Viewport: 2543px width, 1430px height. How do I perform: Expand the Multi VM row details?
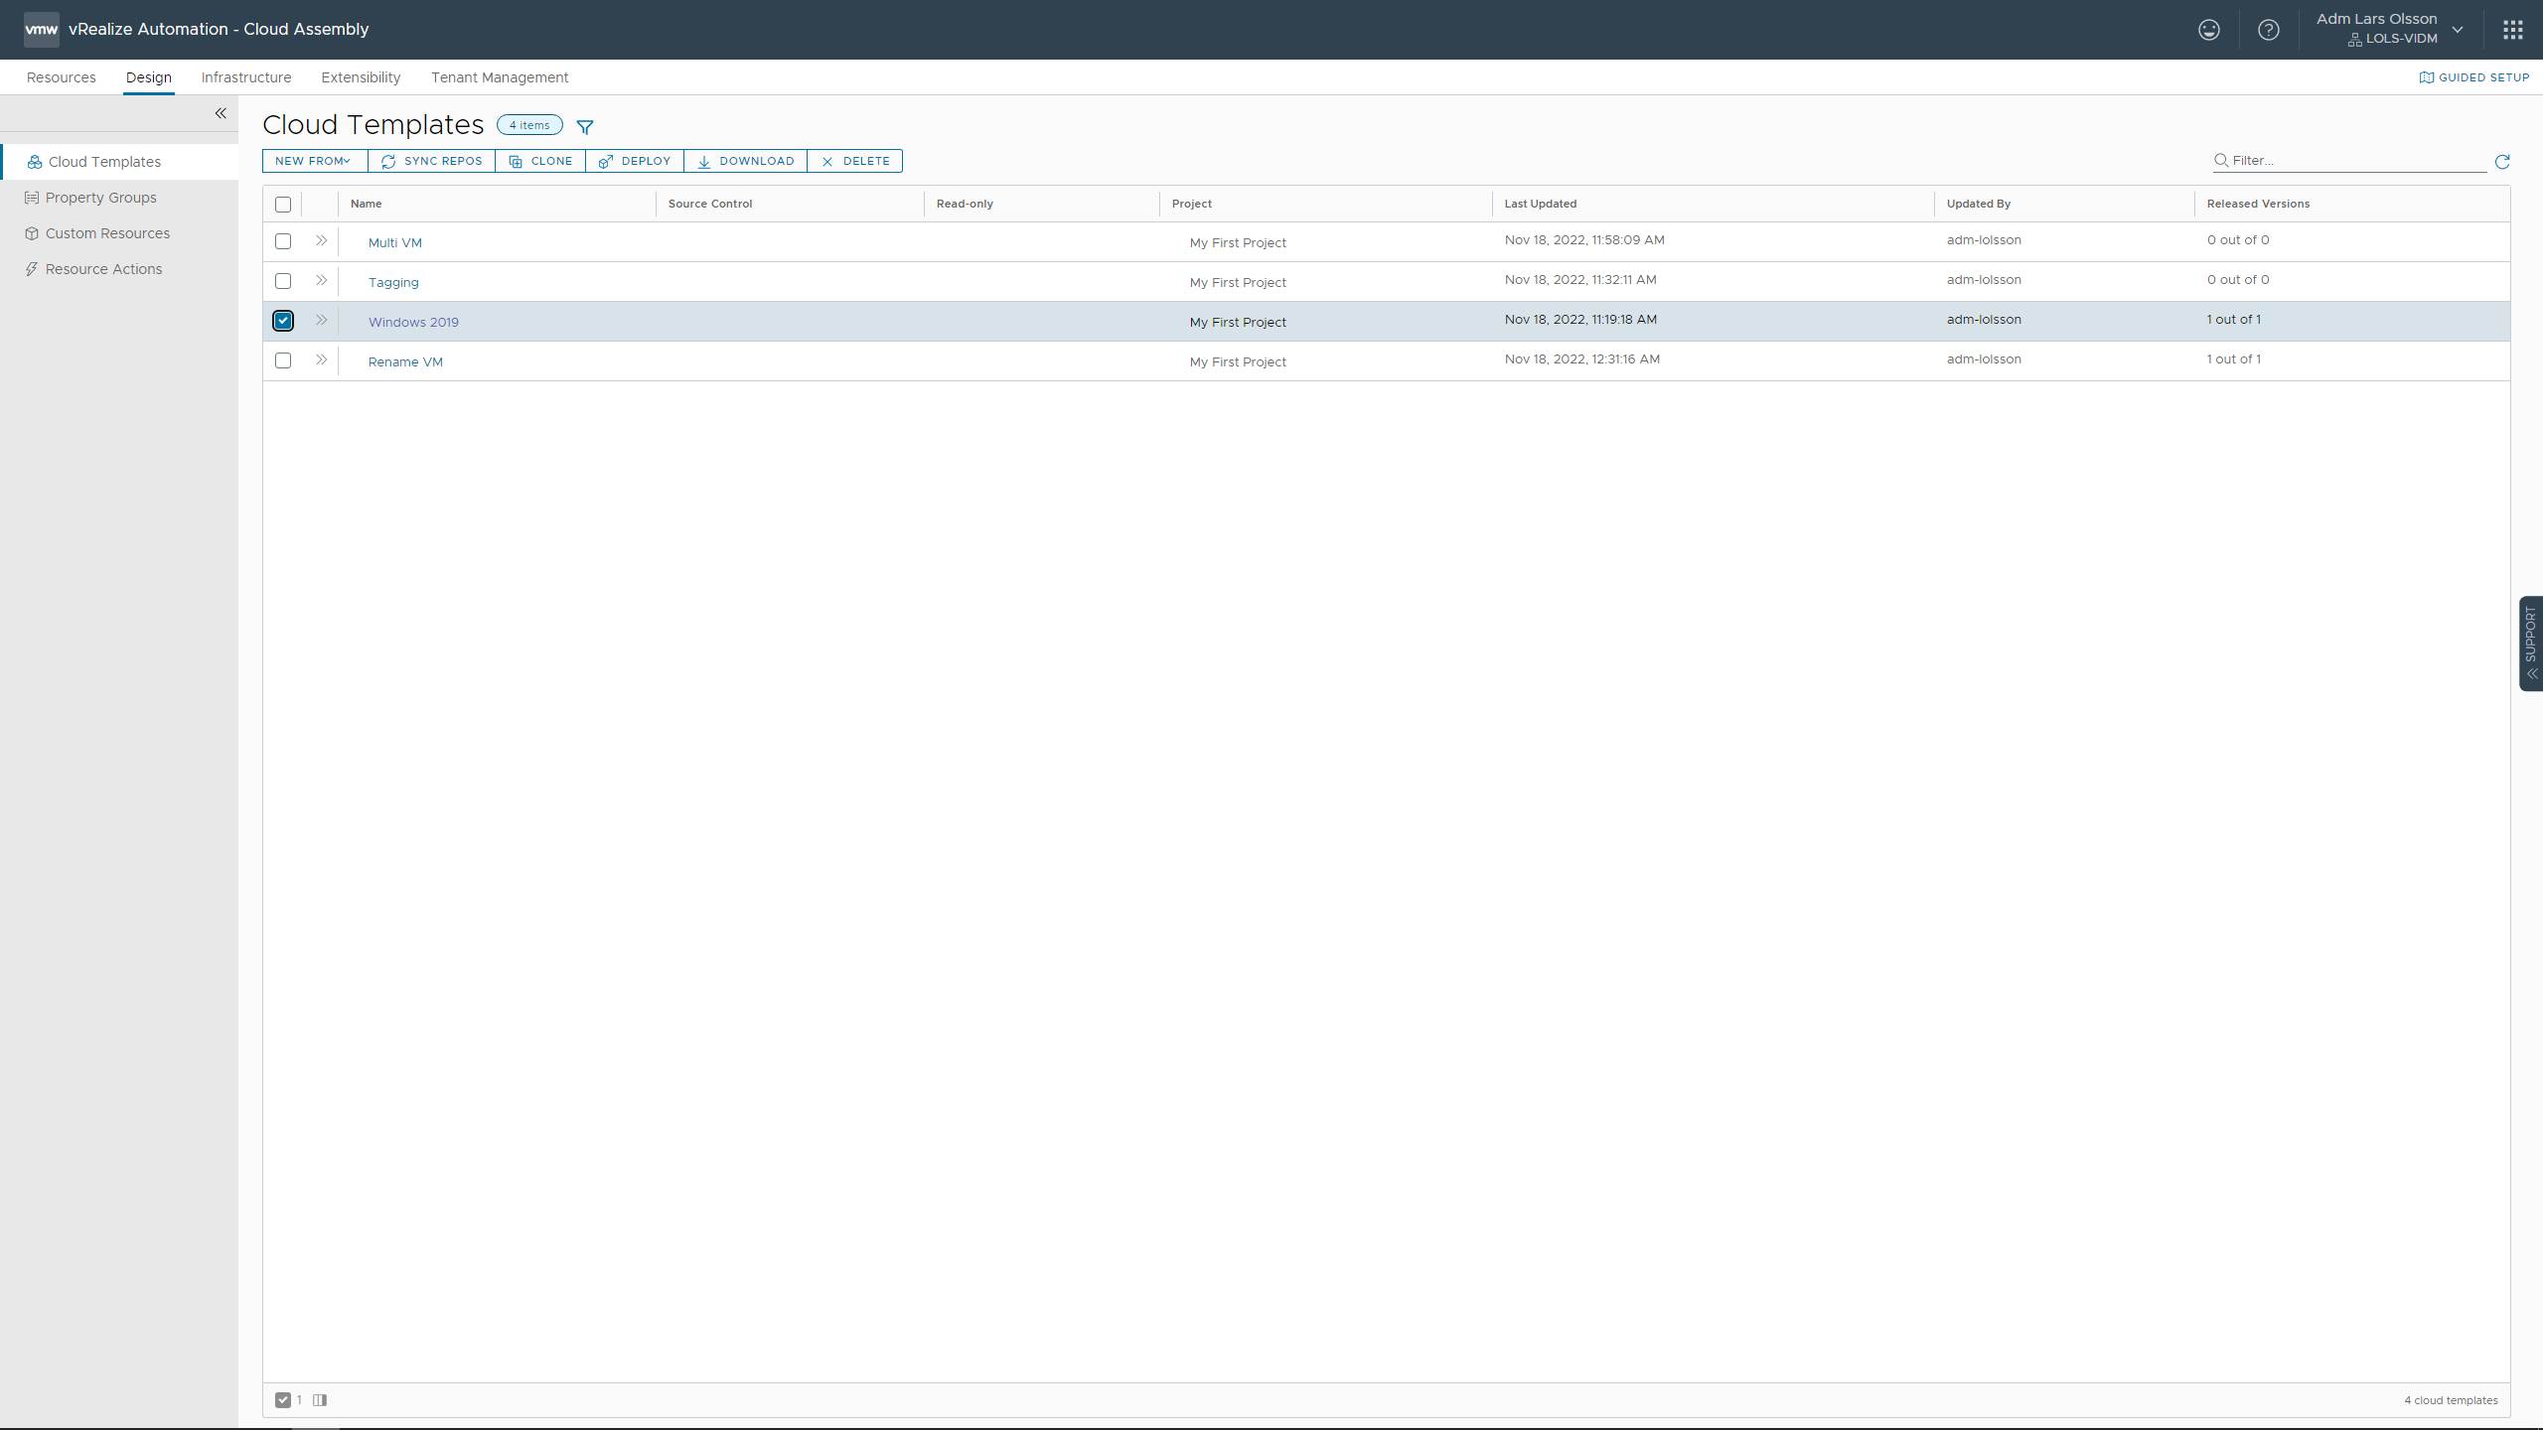(321, 241)
